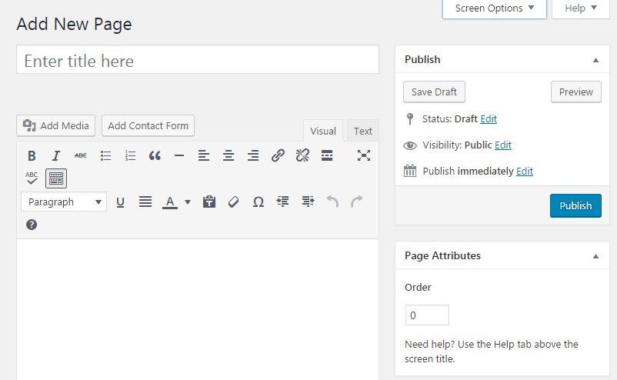The image size is (617, 380).
Task: Insert special character (omega)
Action: tap(258, 202)
